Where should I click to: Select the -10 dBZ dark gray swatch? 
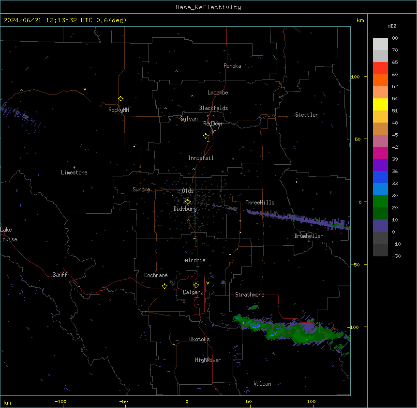pos(380,250)
